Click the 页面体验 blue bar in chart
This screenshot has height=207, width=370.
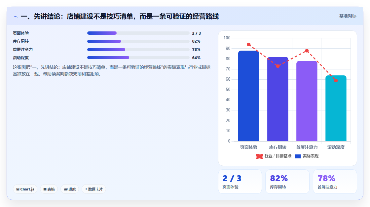tap(249, 96)
